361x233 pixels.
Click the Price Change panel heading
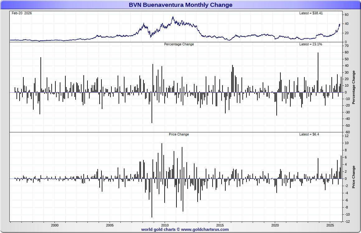(x=179, y=134)
